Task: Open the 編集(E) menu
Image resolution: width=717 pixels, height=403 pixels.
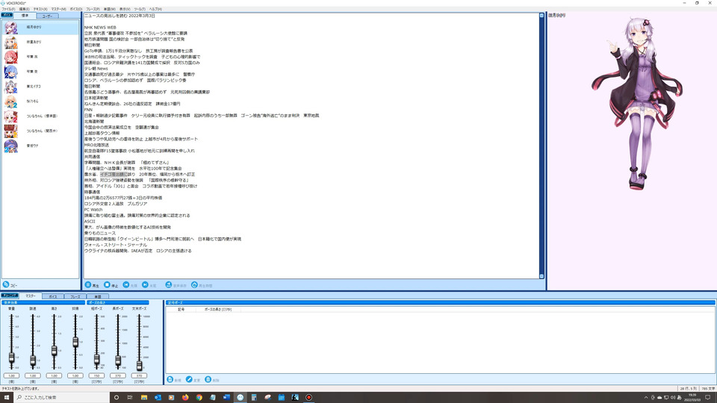Action: 24,9
